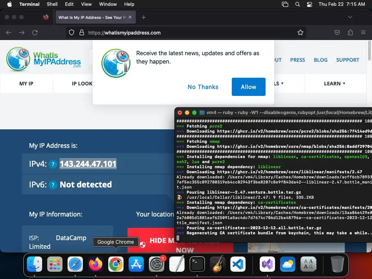Open the Apple menu
Image resolution: width=372 pixels, height=279 pixels.
click(x=9, y=4)
